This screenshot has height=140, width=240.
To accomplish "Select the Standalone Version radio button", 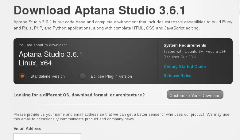I will pyautogui.click(x=22, y=76).
